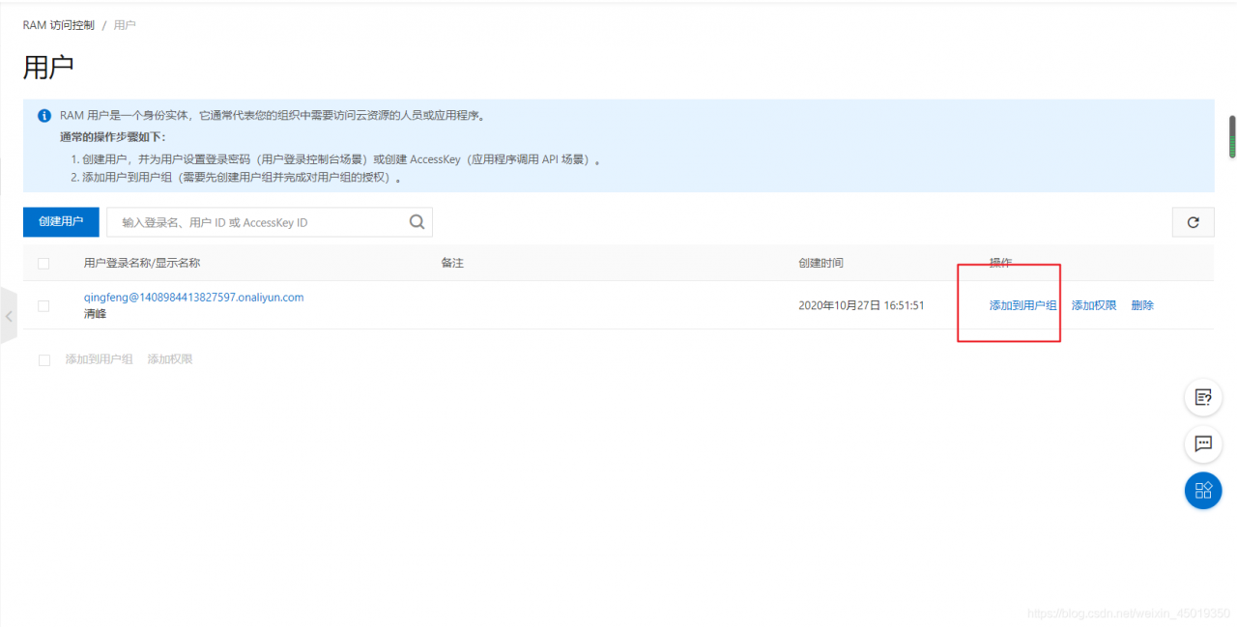
Task: Click the refresh icon above the table
Action: click(x=1193, y=221)
